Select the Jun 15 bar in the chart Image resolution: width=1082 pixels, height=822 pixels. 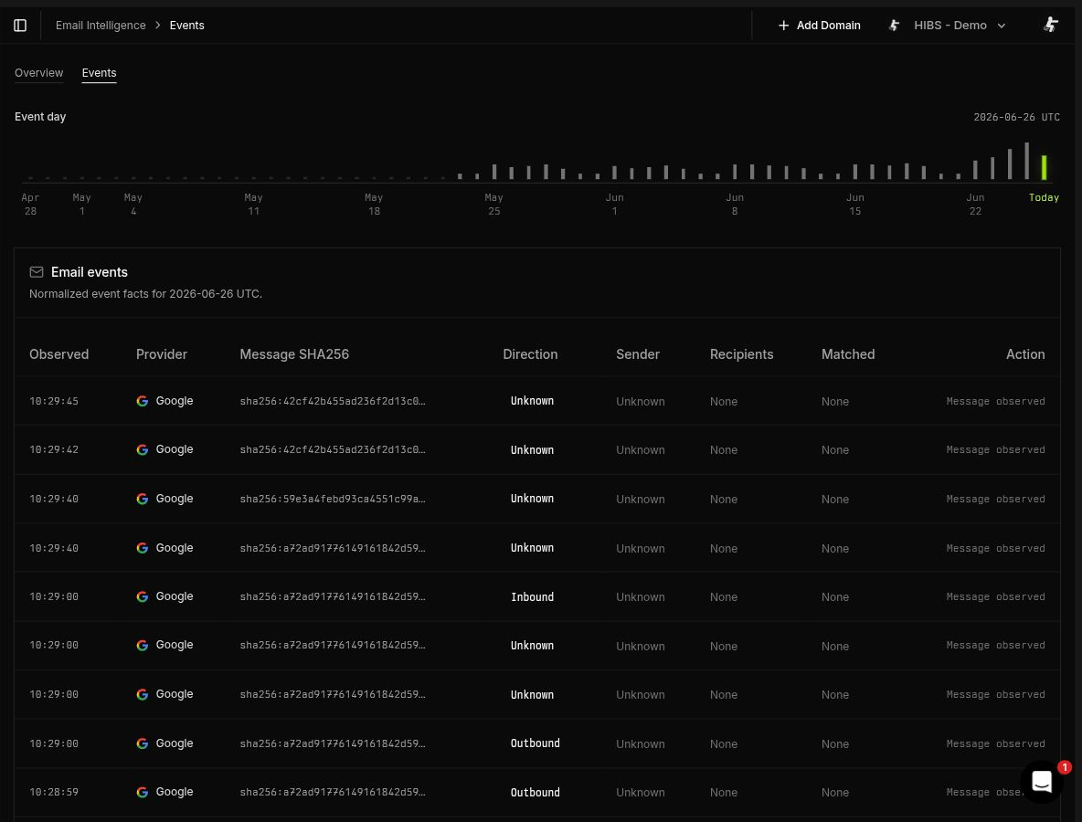pos(855,172)
